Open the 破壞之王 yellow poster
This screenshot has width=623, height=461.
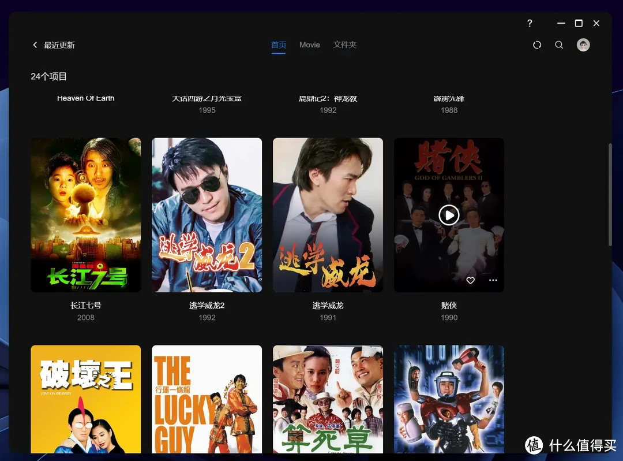(x=86, y=399)
